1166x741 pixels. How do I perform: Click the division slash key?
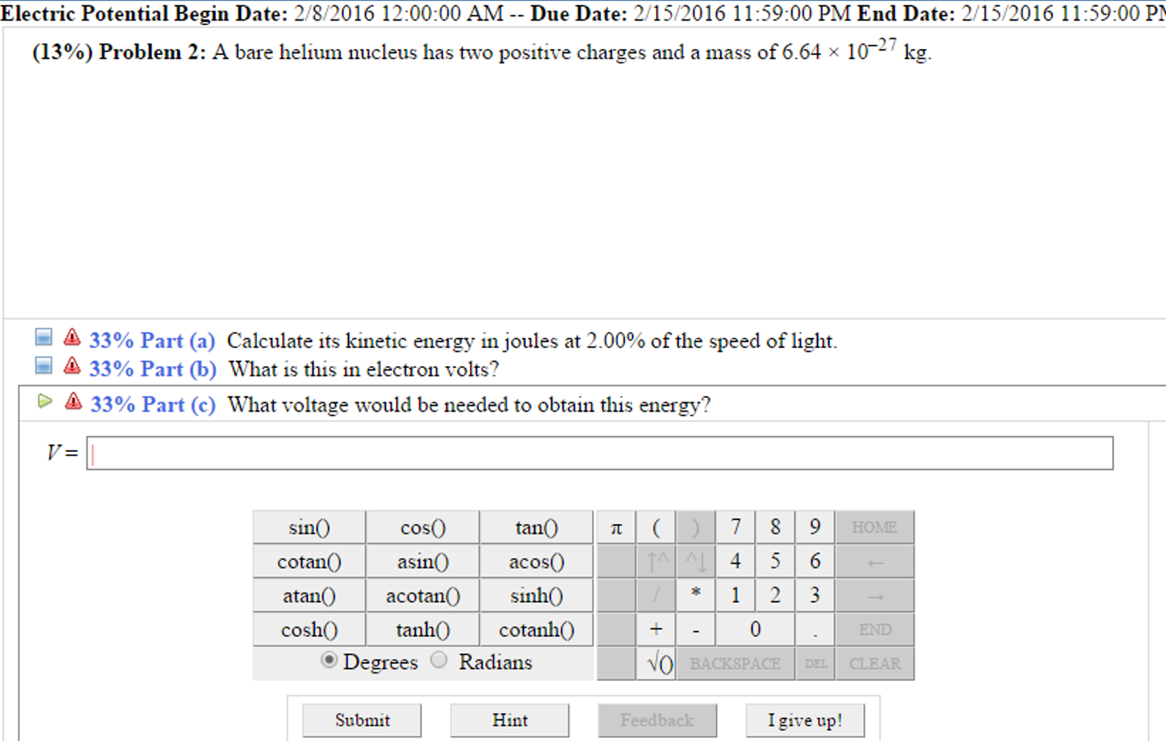click(x=656, y=595)
